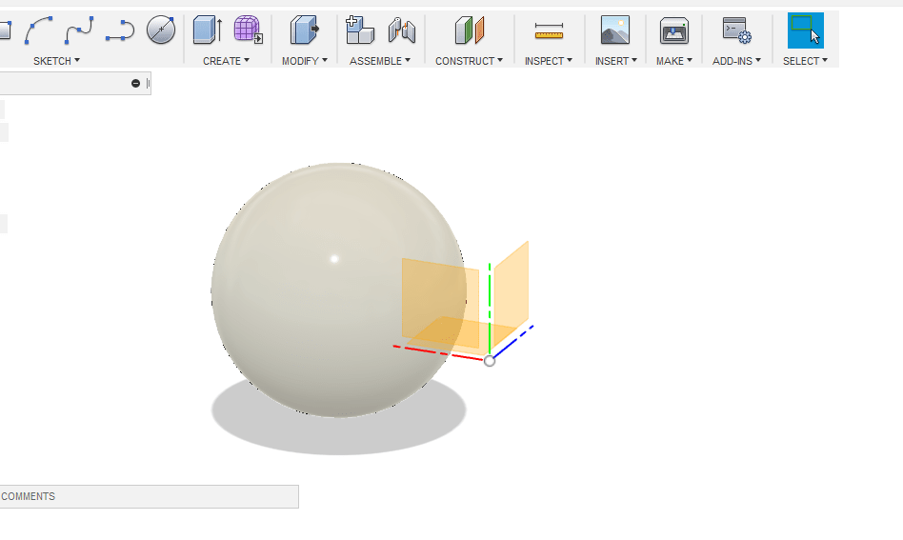Activate the Extrude tool icon
The height and width of the screenshot is (540, 903).
(208, 30)
